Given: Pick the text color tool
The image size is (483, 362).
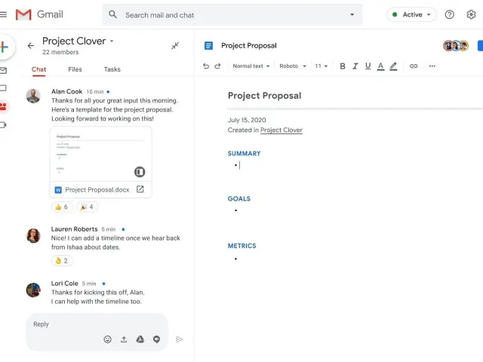Looking at the screenshot, I should [380, 66].
